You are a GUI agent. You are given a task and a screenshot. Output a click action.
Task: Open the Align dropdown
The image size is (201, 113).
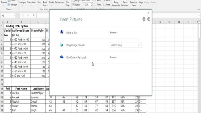click(x=141, y=3)
